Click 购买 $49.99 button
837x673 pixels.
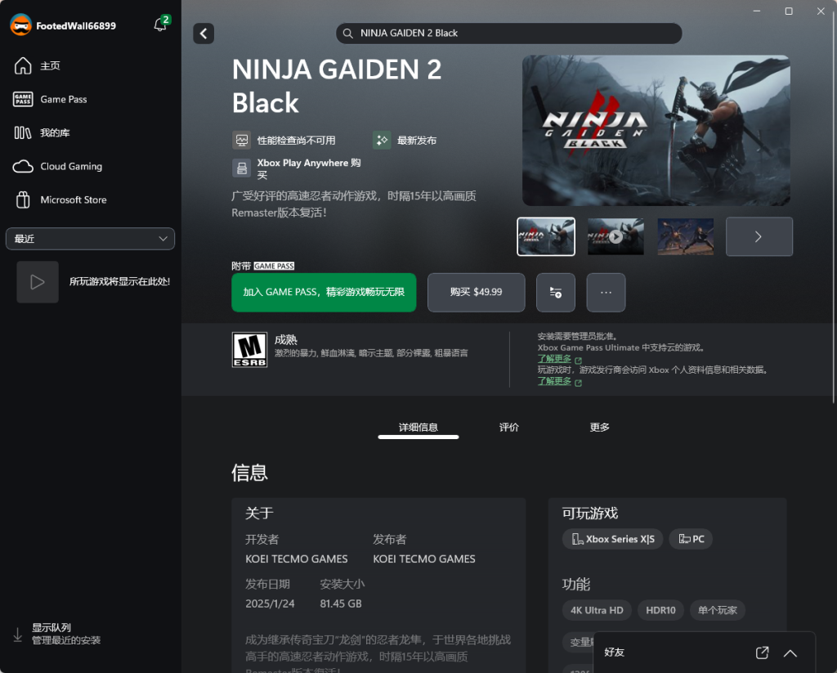(x=477, y=292)
